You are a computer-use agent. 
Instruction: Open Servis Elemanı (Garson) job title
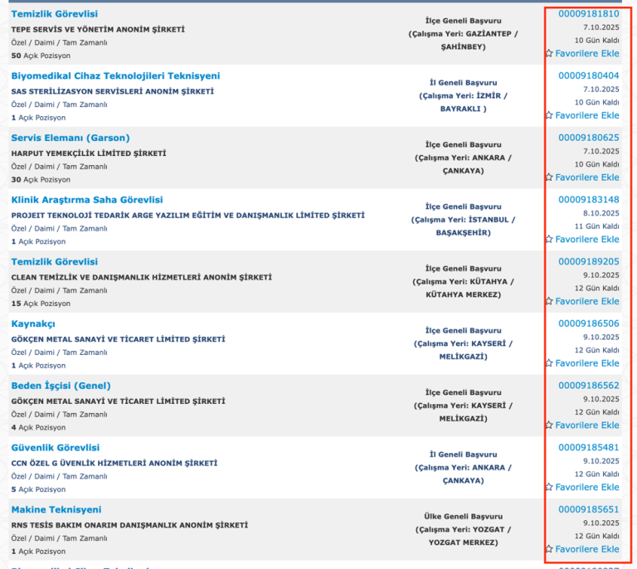tap(71, 138)
